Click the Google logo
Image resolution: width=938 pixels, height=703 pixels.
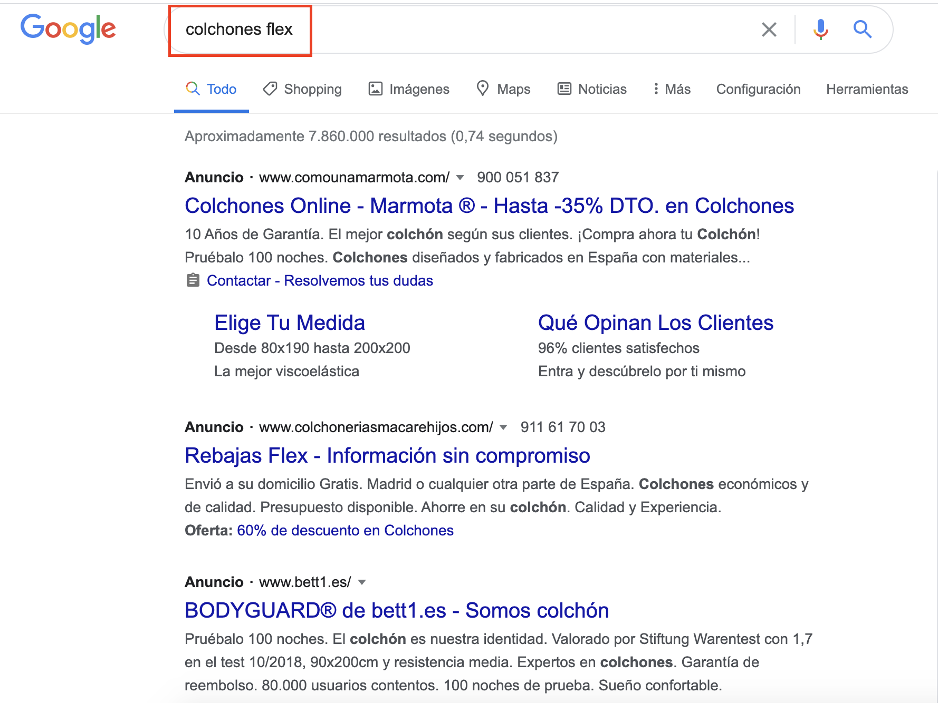(x=68, y=29)
